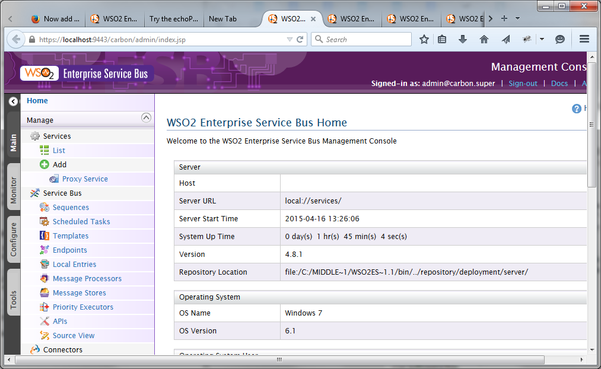Open Local Entries link
Viewport: 601px width, 369px height.
click(74, 264)
